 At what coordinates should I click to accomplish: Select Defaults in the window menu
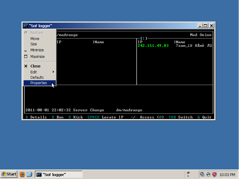pyautogui.click(x=40, y=77)
